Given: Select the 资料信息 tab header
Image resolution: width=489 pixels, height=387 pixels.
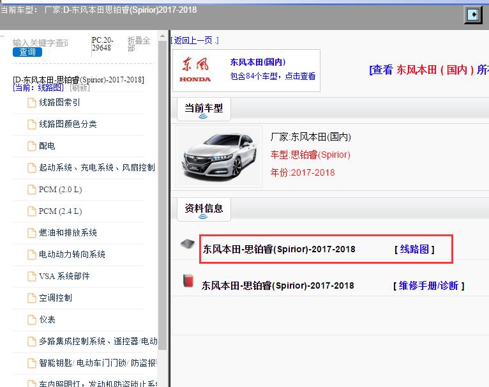Looking at the screenshot, I should point(204,209).
